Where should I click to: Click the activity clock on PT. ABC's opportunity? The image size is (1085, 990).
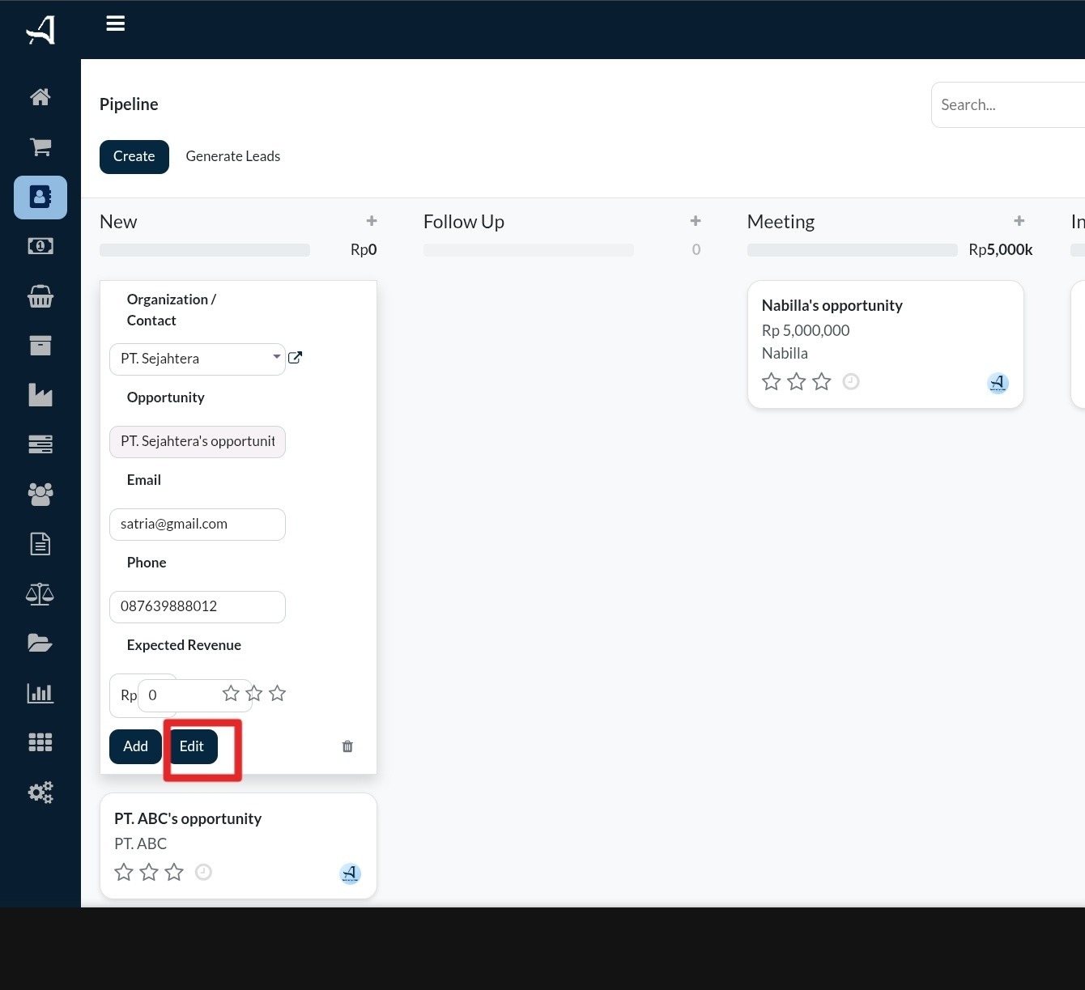pos(204,872)
